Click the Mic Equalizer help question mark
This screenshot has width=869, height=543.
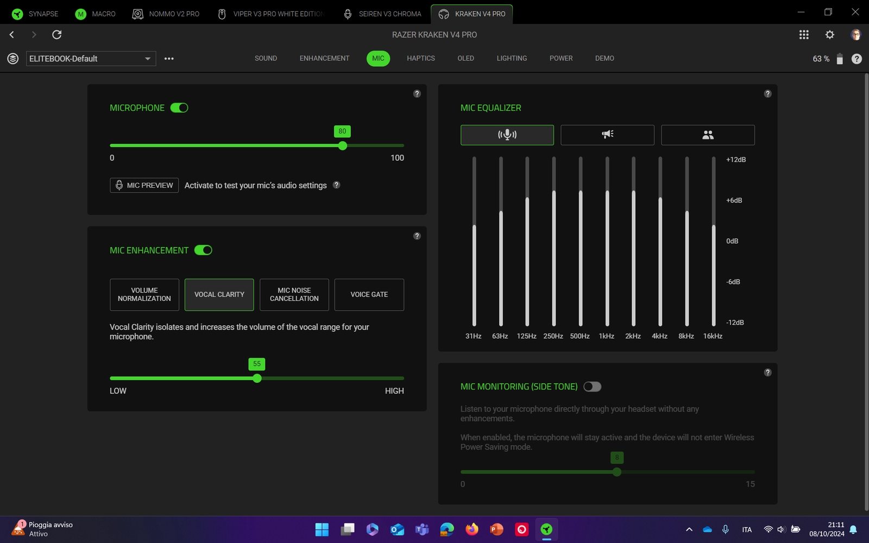click(x=767, y=94)
